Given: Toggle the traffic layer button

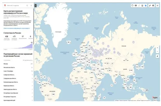Looking at the screenshot, I should [132, 5].
